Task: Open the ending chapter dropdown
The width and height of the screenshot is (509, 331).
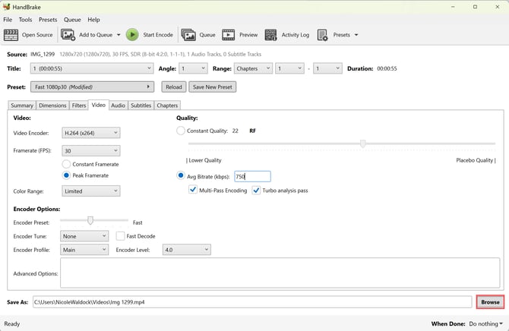Action: coord(327,68)
